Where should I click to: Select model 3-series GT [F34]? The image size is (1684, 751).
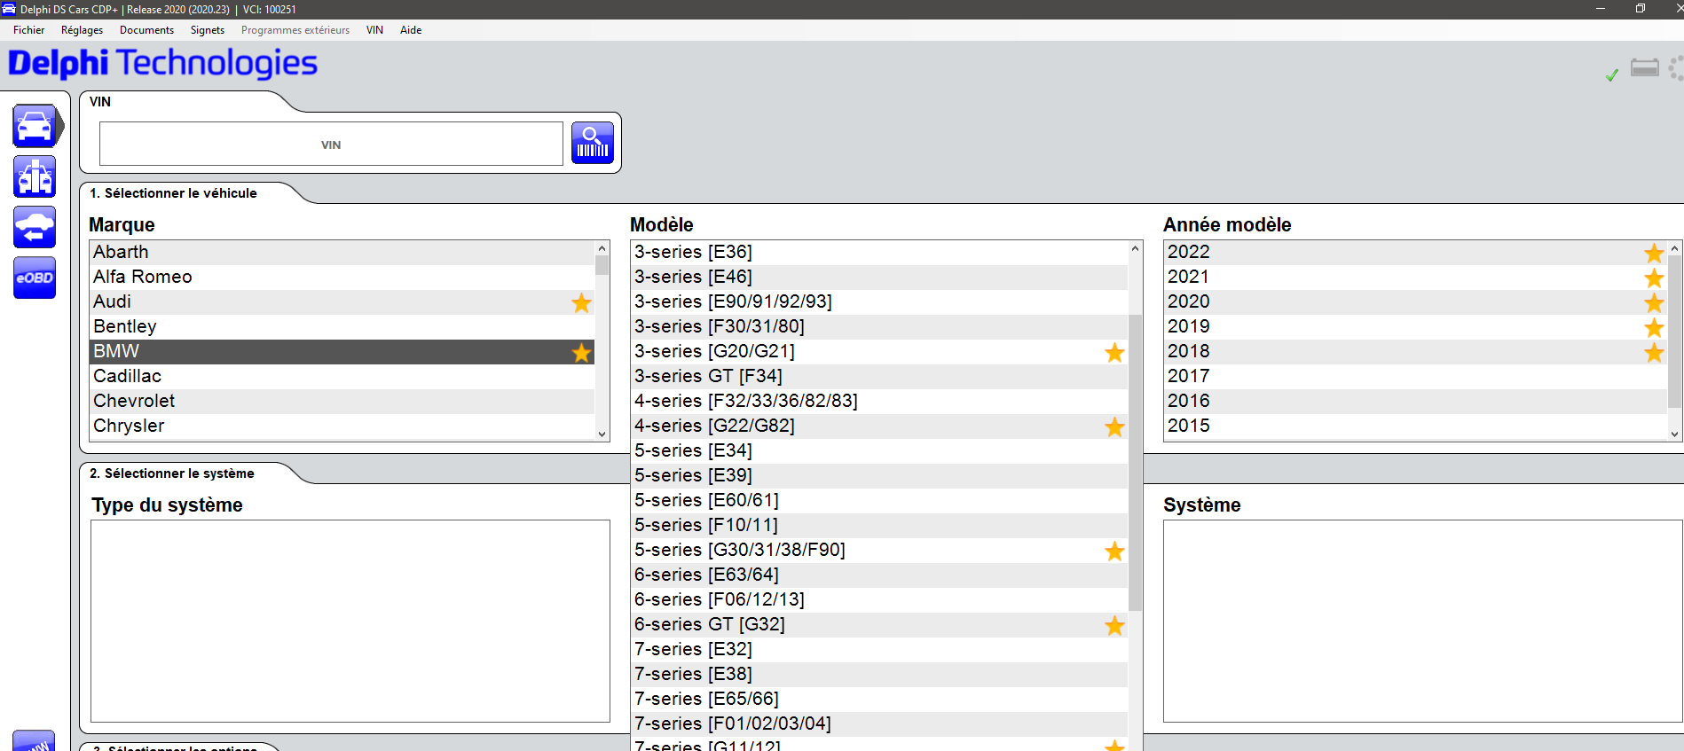point(879,376)
